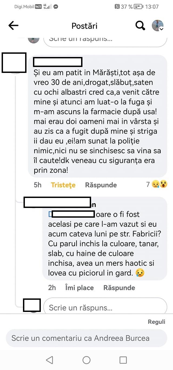Tap the Android back navigation triangle
Viewport: 173px width, 370px height.
tap(49, 360)
